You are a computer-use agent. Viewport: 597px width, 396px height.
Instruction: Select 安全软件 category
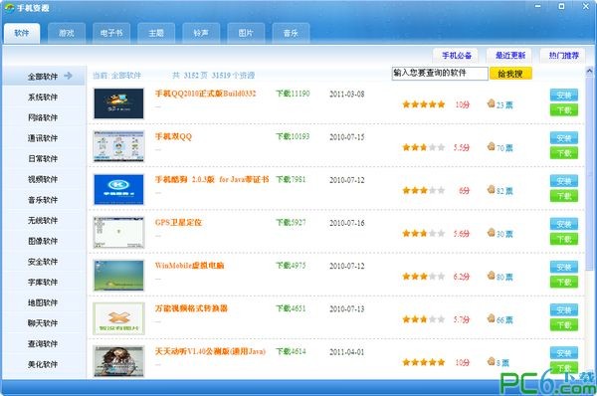(43, 262)
